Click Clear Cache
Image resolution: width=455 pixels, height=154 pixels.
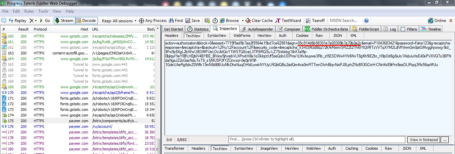[x=259, y=21]
